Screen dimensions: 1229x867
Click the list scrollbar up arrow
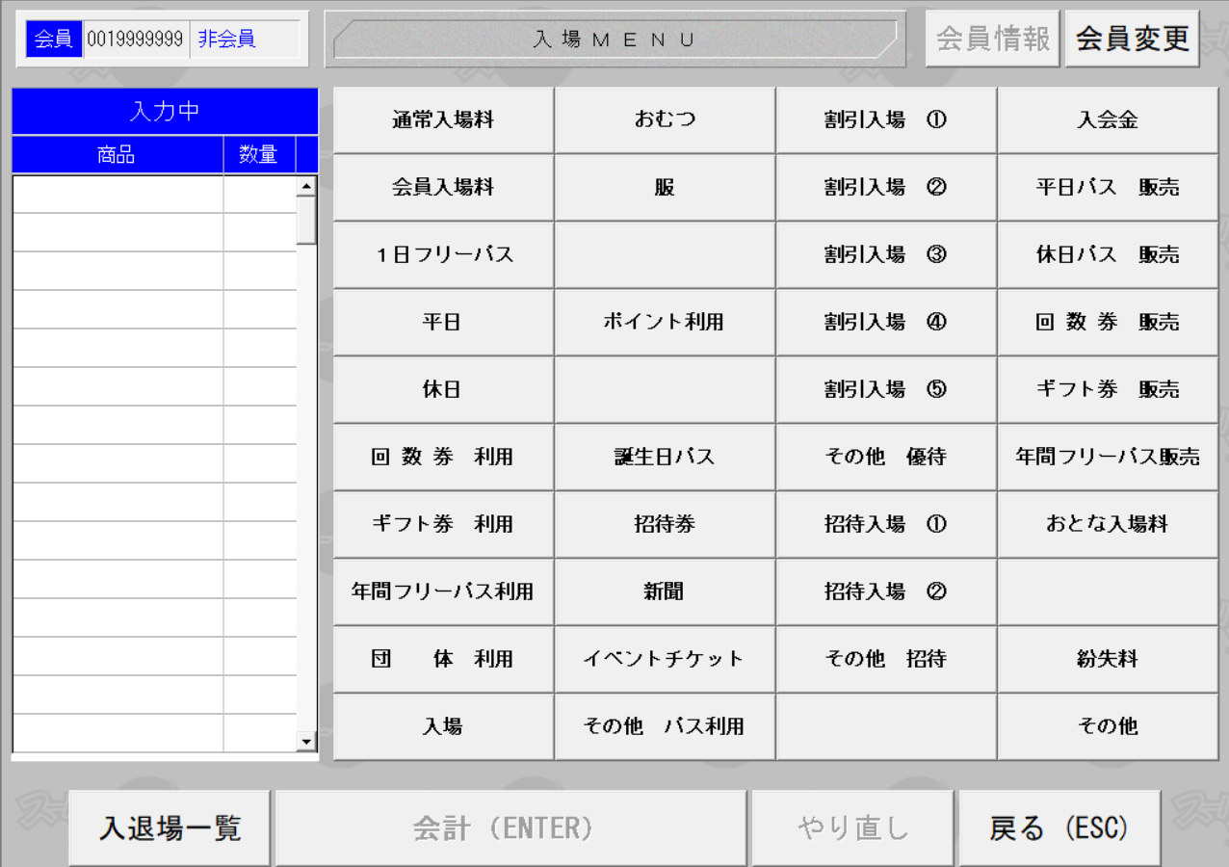pos(307,187)
